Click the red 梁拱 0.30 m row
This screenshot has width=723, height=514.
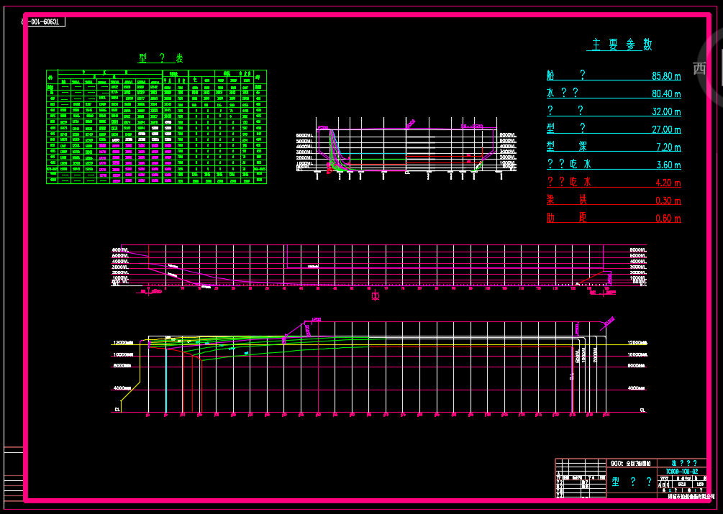pos(614,201)
